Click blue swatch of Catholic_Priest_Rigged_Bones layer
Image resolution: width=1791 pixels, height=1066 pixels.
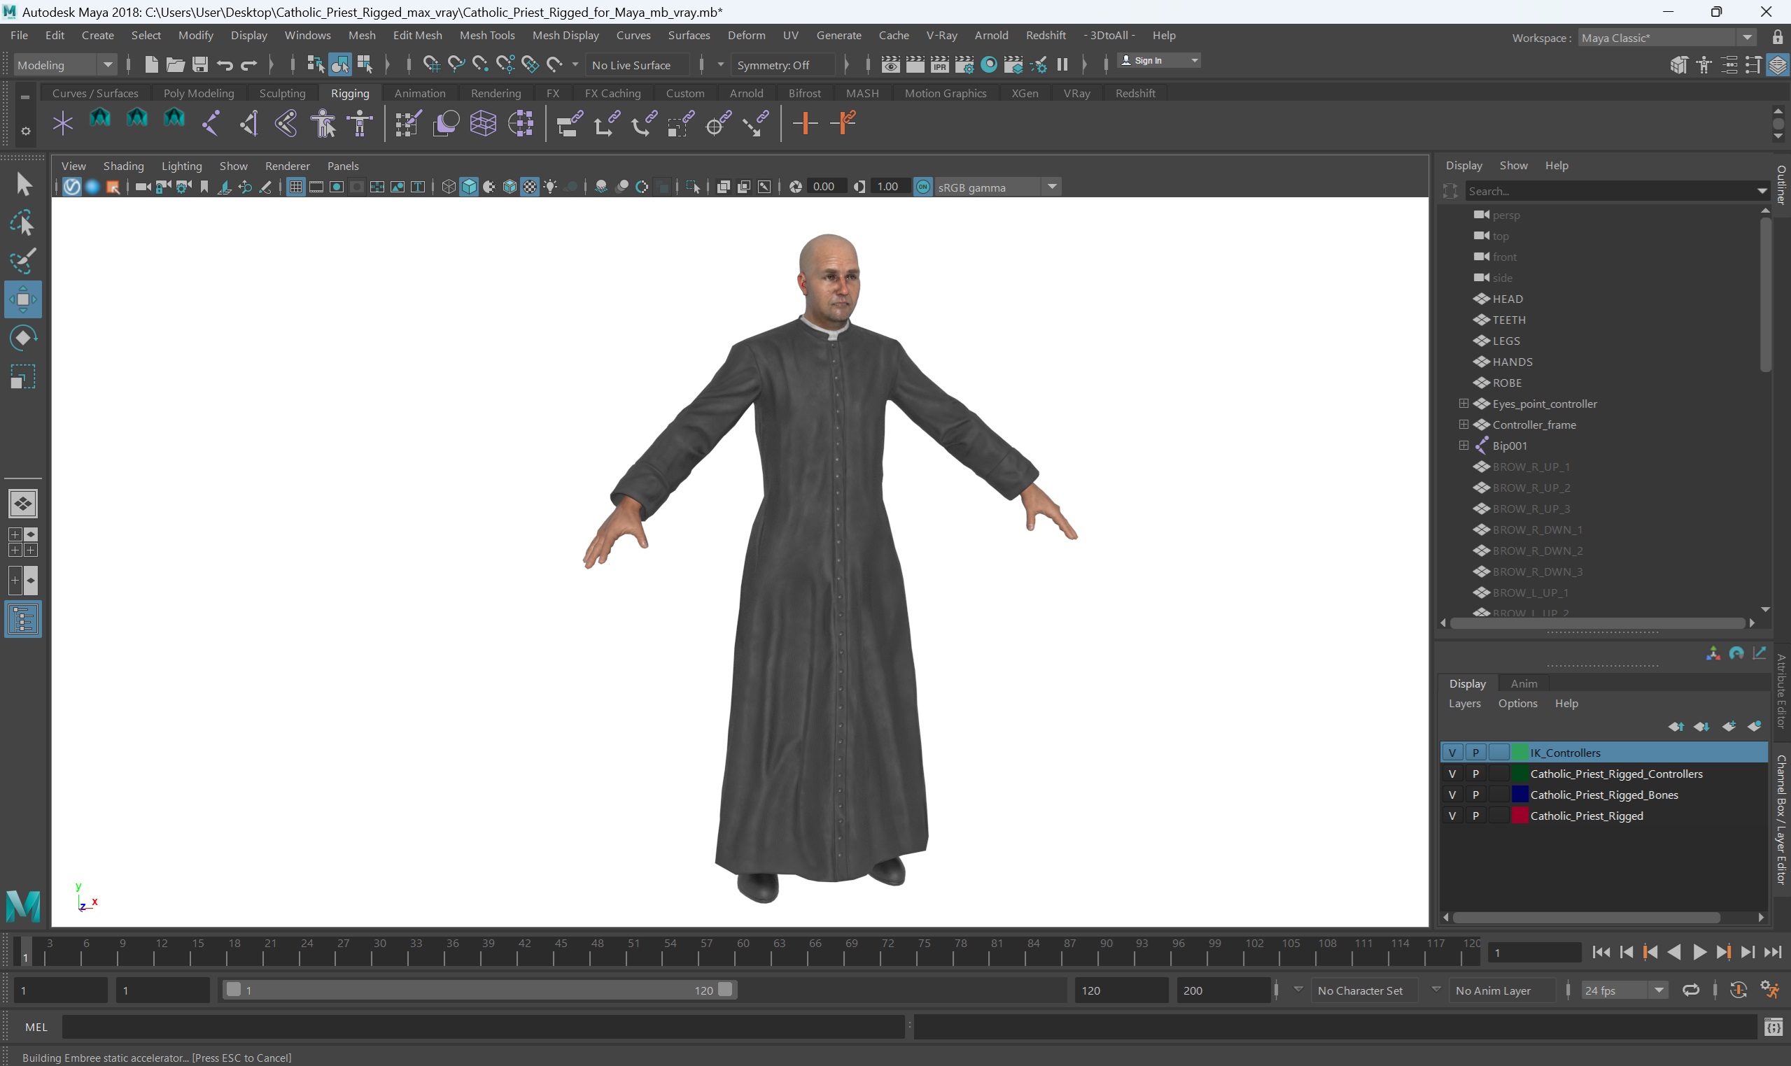[1519, 795]
